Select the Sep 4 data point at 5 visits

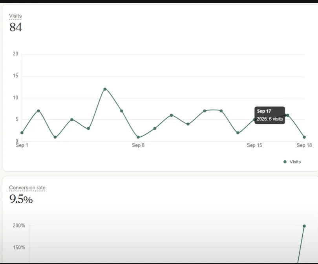71,119
